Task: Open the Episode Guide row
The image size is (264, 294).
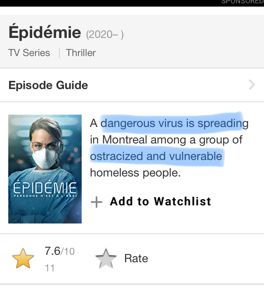Action: (132, 85)
